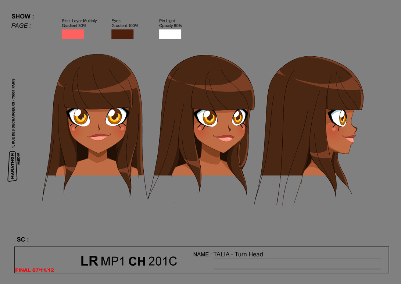Click the mouth of the front-facing head
Screen dimensions: 401x284
click(x=98, y=138)
